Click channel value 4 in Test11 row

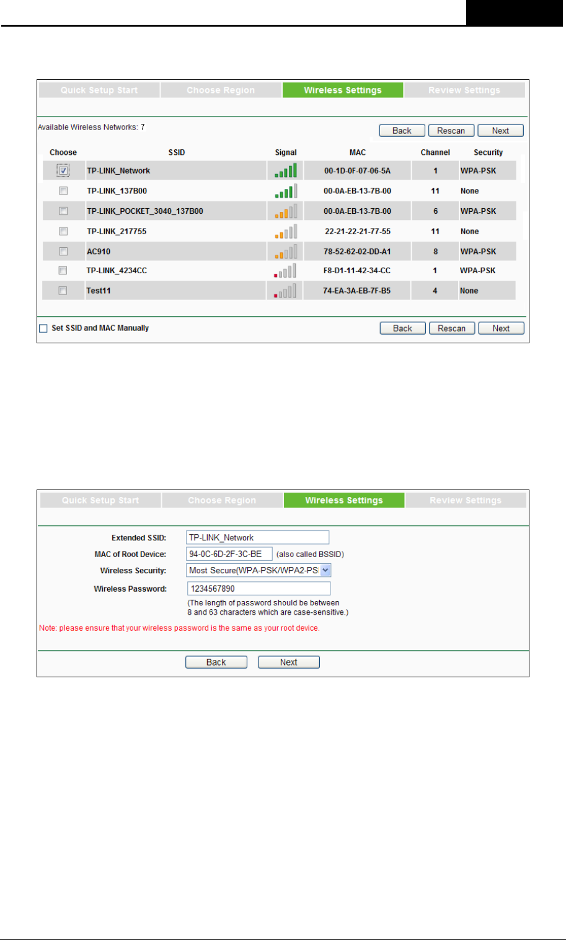pos(435,291)
